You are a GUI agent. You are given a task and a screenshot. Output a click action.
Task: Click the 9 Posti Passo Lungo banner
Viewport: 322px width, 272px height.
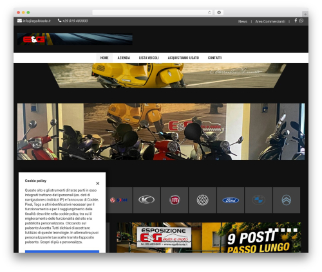tap(209, 237)
